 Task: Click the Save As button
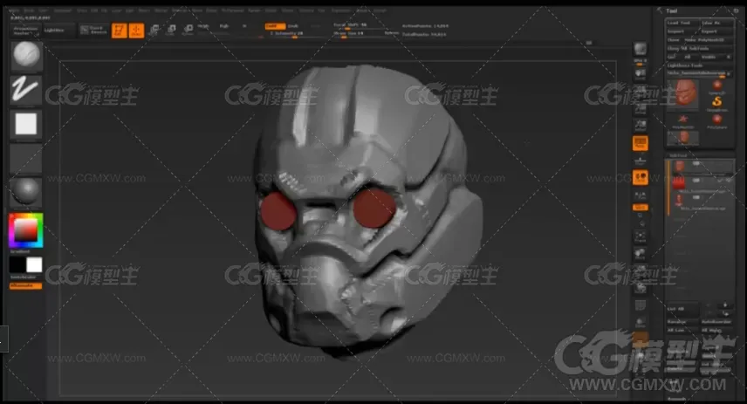coord(716,23)
